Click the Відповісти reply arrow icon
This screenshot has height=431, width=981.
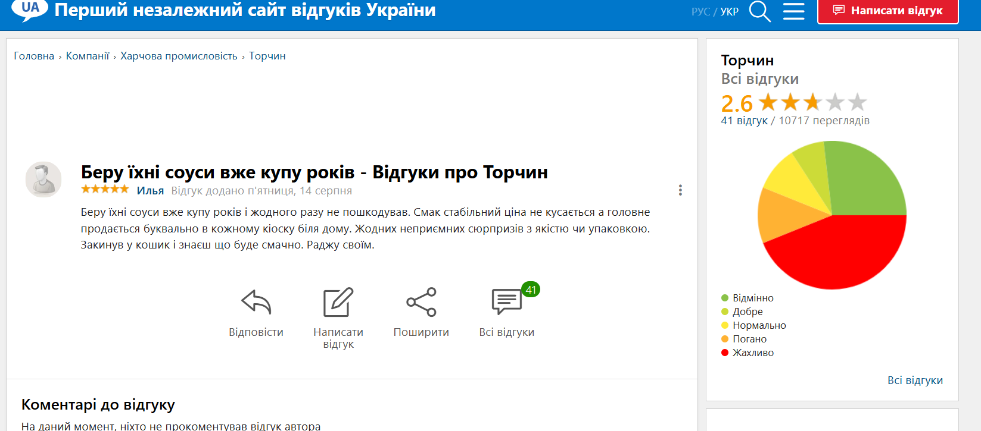(256, 302)
